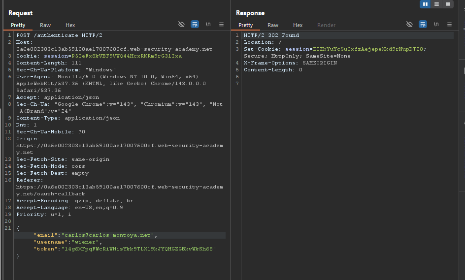
Task: Click the Location: / response header
Action: click(263, 42)
